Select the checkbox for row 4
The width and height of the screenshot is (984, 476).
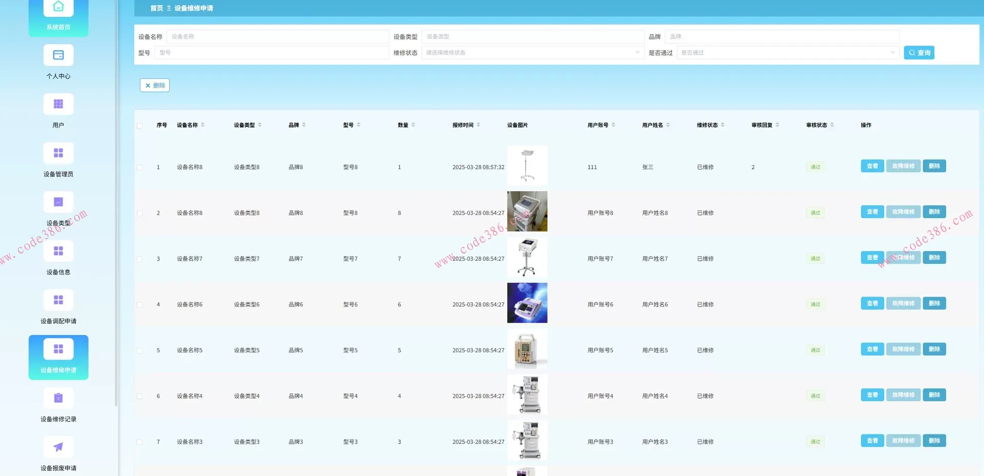click(x=139, y=305)
